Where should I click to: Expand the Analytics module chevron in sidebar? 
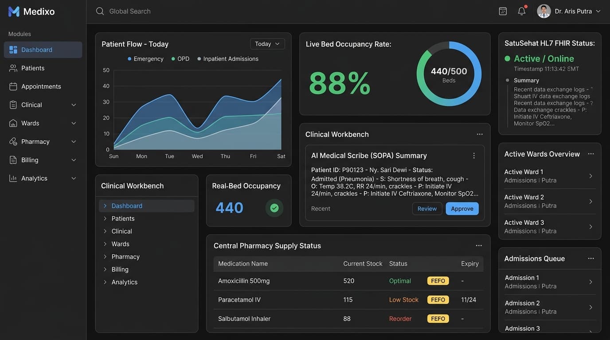74,178
